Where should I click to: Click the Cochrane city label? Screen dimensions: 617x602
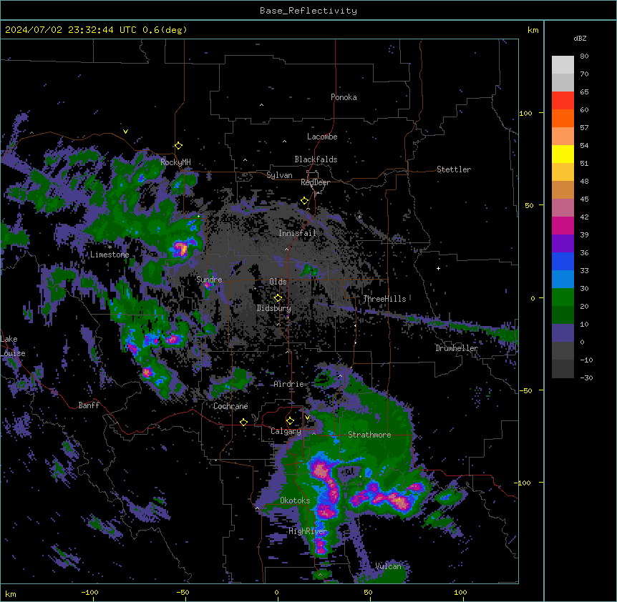pyautogui.click(x=230, y=406)
